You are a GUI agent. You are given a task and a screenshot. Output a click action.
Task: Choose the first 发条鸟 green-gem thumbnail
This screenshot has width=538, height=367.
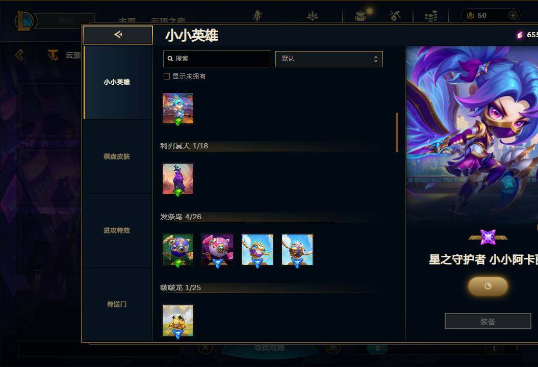coord(178,250)
